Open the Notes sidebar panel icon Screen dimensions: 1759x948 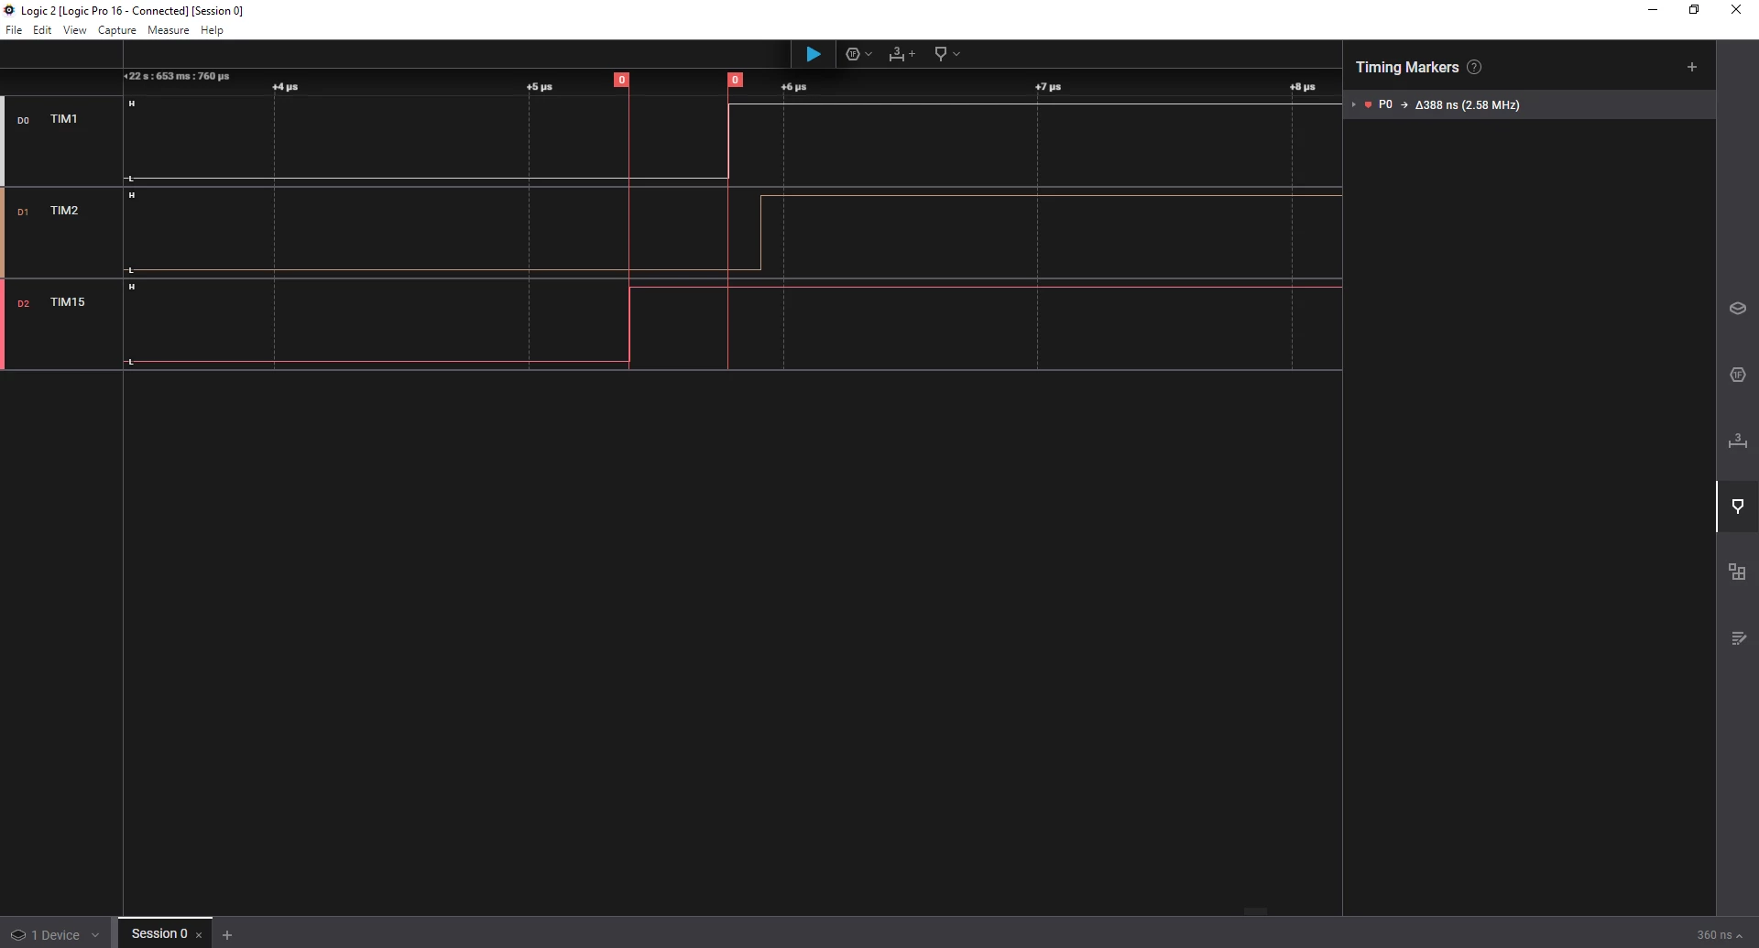point(1737,638)
